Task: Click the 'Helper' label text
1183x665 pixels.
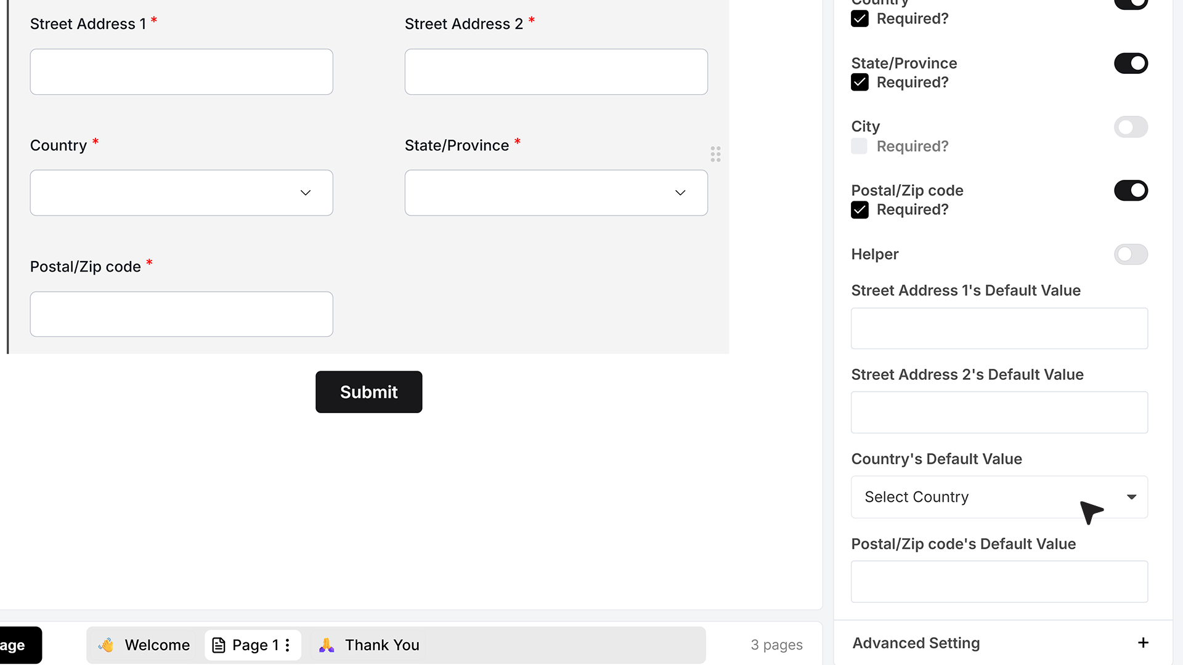Action: pos(874,254)
